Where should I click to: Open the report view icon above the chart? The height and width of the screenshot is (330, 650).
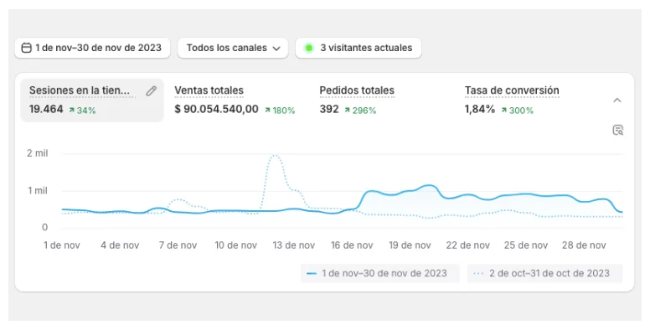617,130
